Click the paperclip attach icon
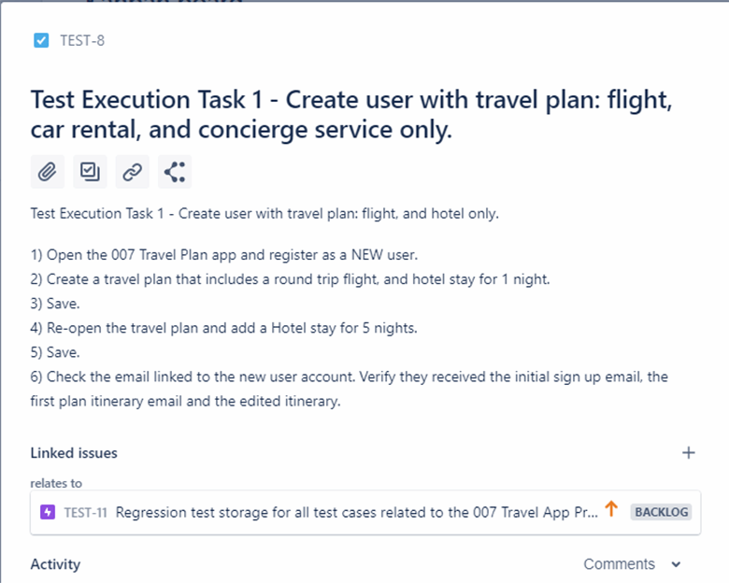 coord(47,172)
